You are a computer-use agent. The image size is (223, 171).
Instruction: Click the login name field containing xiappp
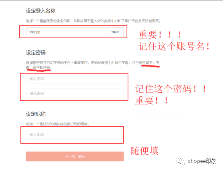click(75, 32)
